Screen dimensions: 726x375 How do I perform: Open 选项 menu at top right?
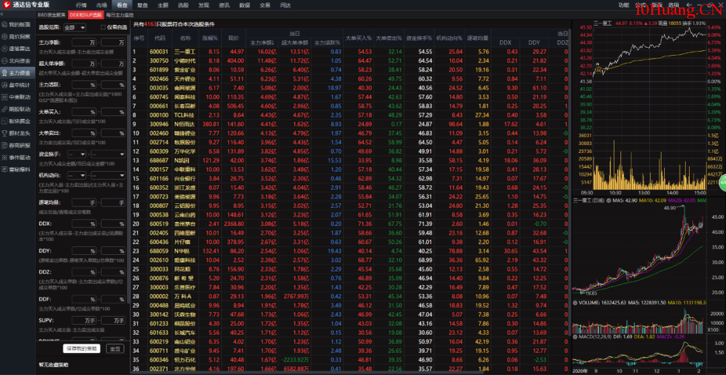pos(674,5)
